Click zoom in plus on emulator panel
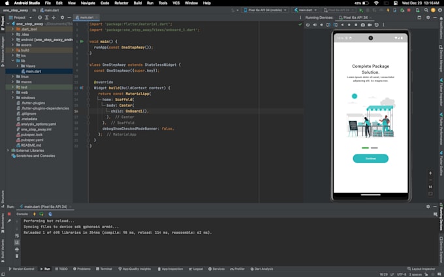The height and width of the screenshot is (277, 444). pyautogui.click(x=430, y=173)
